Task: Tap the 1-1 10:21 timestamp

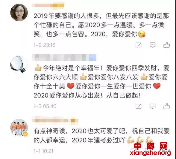Action: (x=43, y=151)
